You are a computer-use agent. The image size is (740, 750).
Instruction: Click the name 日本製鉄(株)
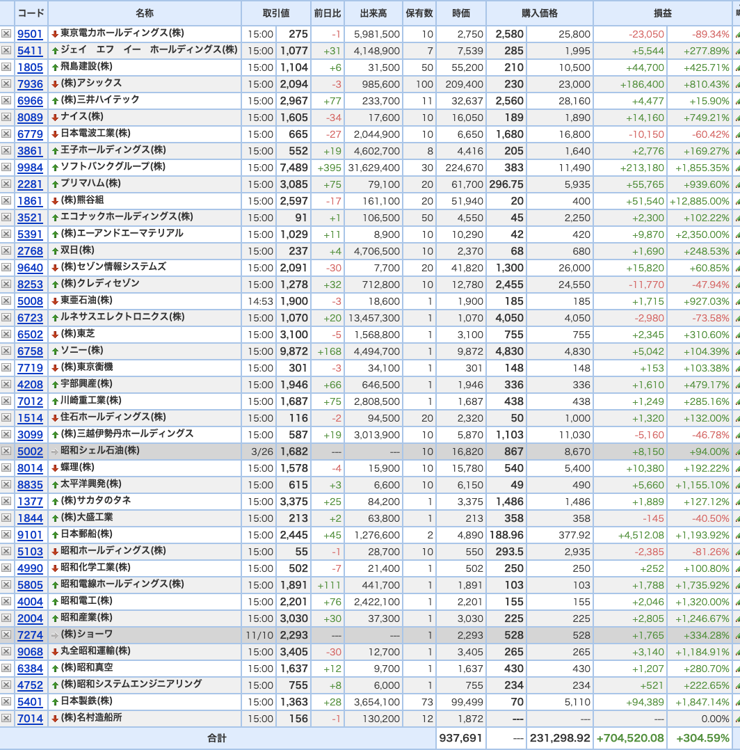(86, 701)
